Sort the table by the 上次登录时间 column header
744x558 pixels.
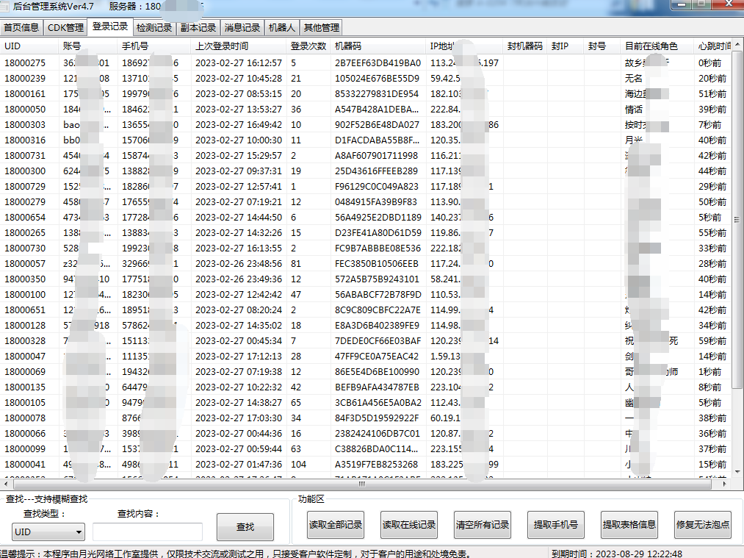pyautogui.click(x=221, y=46)
